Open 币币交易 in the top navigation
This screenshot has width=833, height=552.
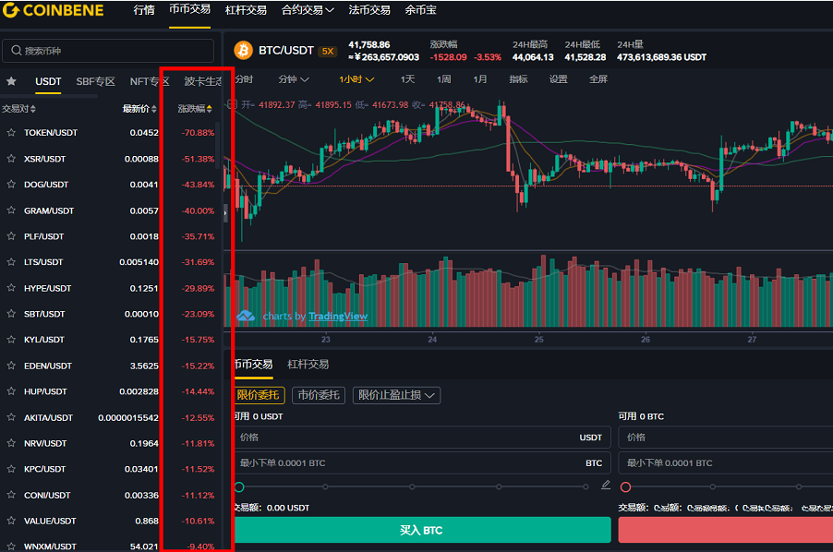click(189, 9)
